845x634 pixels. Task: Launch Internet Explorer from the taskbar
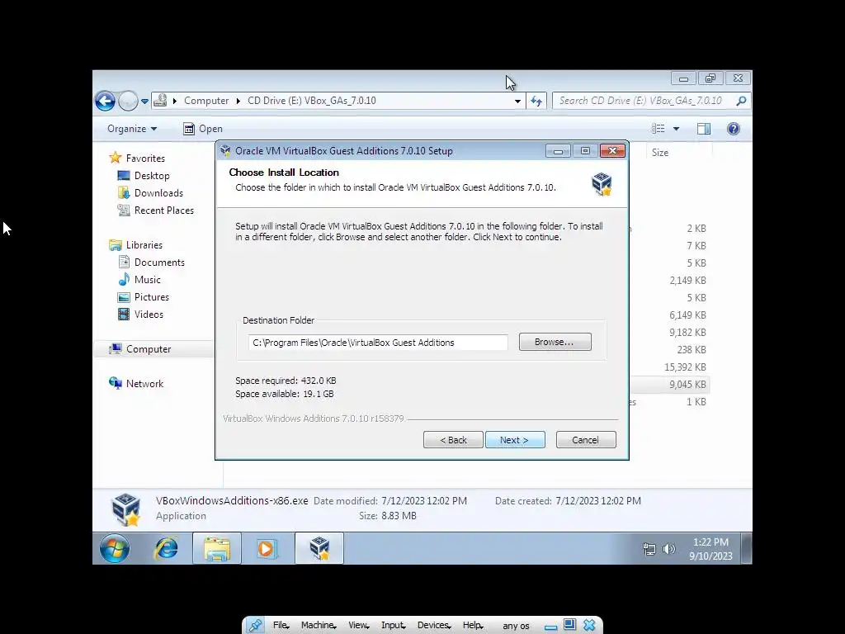click(x=166, y=548)
